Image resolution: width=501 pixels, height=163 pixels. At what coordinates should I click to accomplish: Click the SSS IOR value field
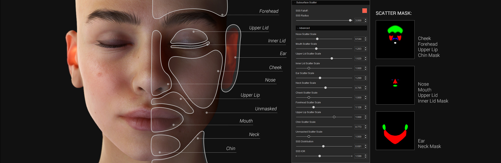point(359,156)
